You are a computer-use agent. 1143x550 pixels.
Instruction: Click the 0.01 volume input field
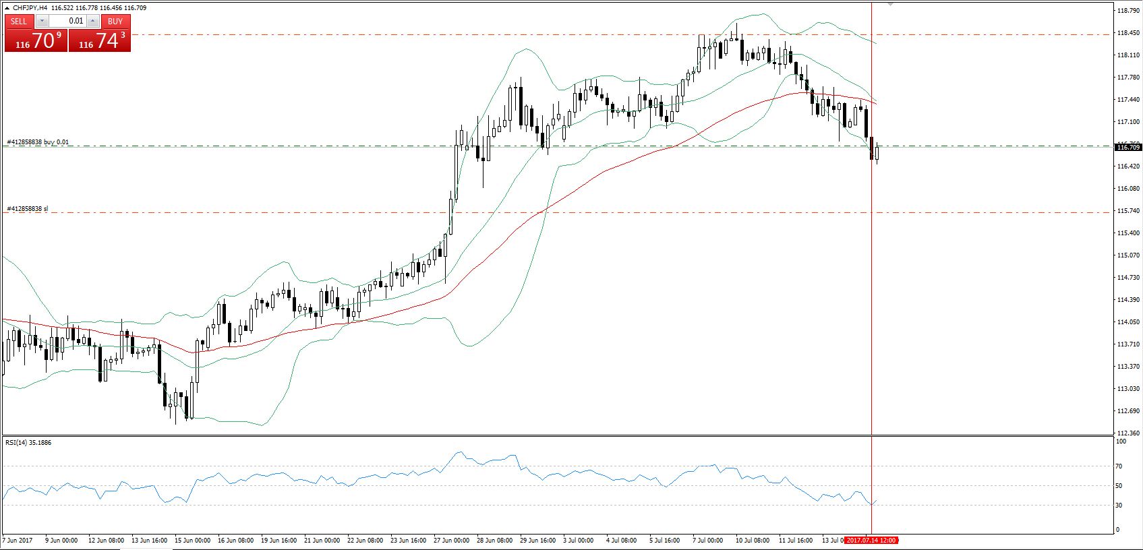pos(67,21)
